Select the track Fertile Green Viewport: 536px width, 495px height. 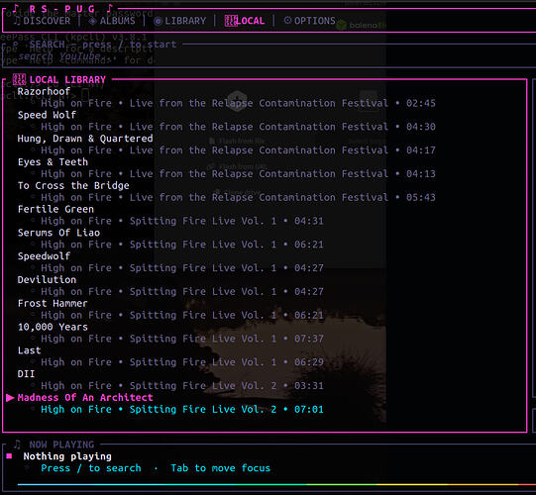click(55, 209)
